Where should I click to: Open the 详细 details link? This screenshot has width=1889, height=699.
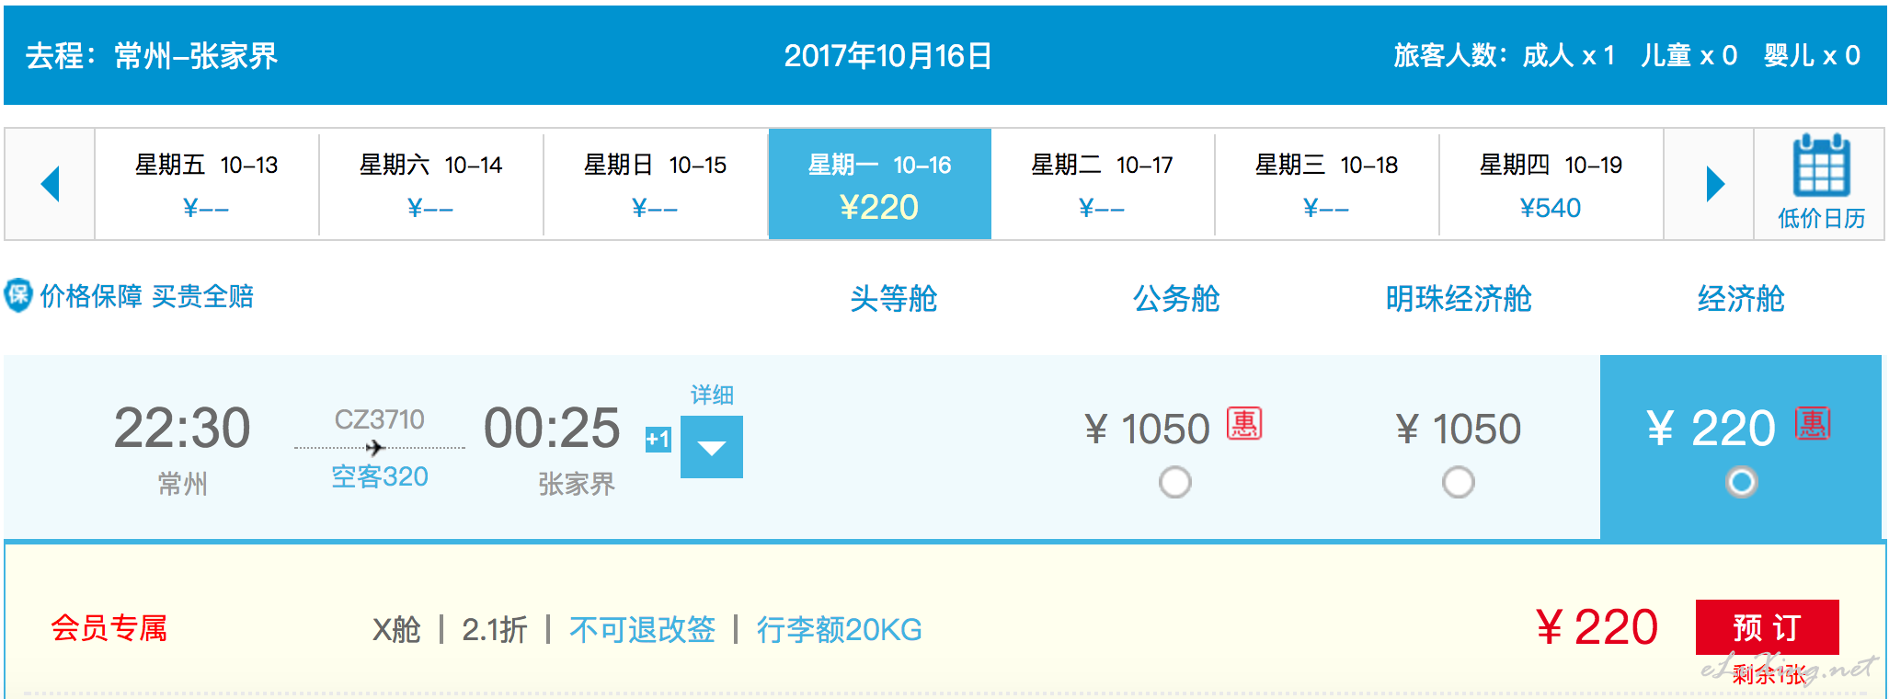coord(712,395)
